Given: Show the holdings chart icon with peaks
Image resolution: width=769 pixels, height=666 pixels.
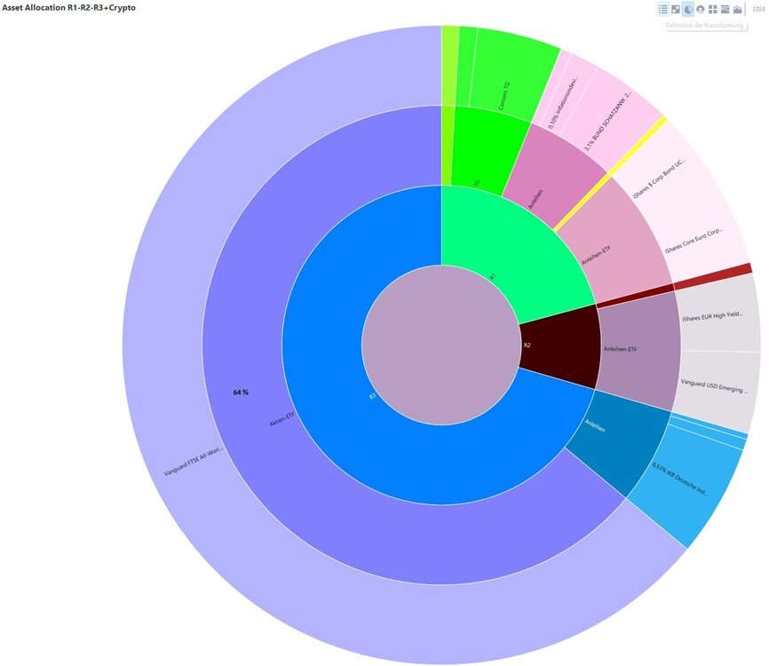Looking at the screenshot, I should point(737,9).
